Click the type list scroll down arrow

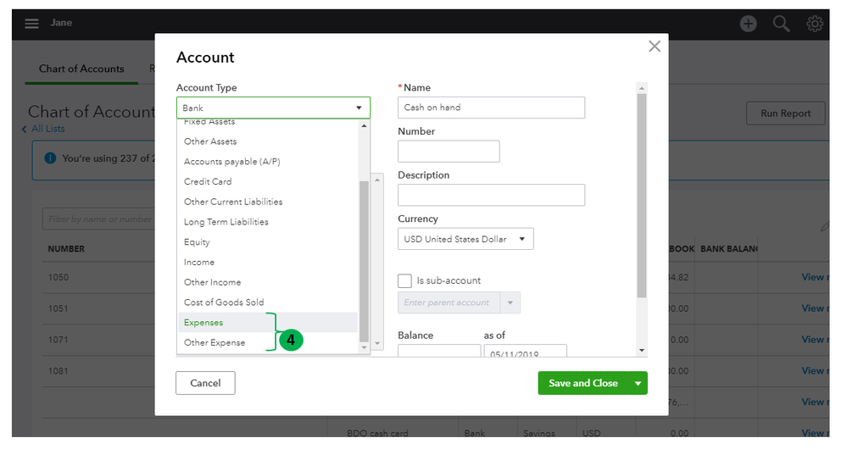tap(364, 348)
